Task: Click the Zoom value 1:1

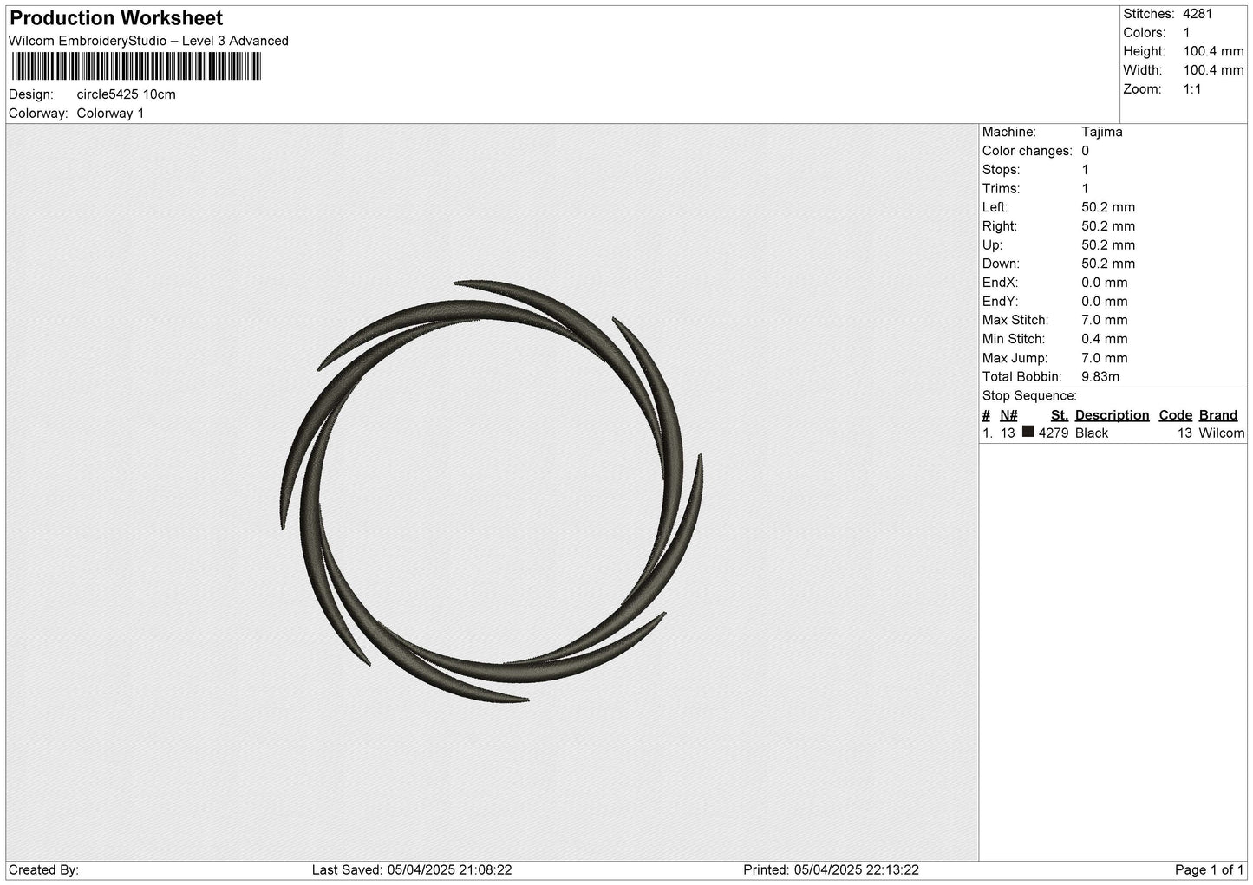Action: 1192,89
